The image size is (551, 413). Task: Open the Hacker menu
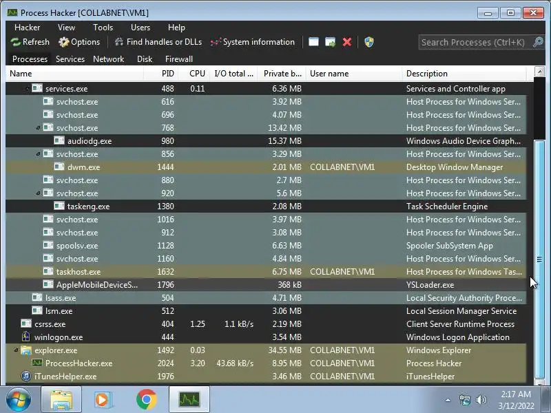point(27,28)
